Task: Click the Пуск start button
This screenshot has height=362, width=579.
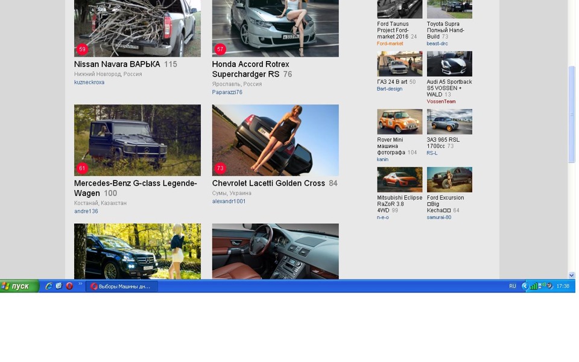Action: tap(19, 286)
